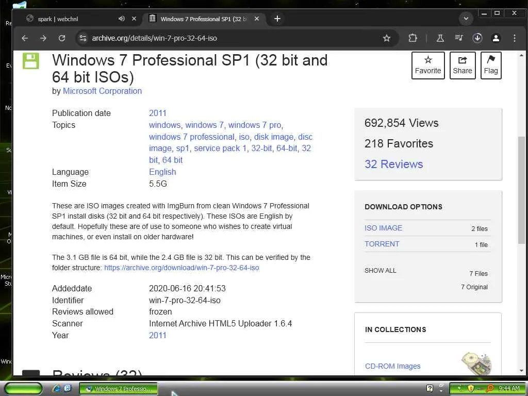This screenshot has height=396, width=528.
Task: Click the security shield tray icon
Action: (471, 389)
